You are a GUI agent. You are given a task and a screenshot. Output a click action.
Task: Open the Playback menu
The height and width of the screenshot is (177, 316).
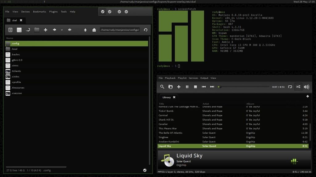click(x=170, y=78)
